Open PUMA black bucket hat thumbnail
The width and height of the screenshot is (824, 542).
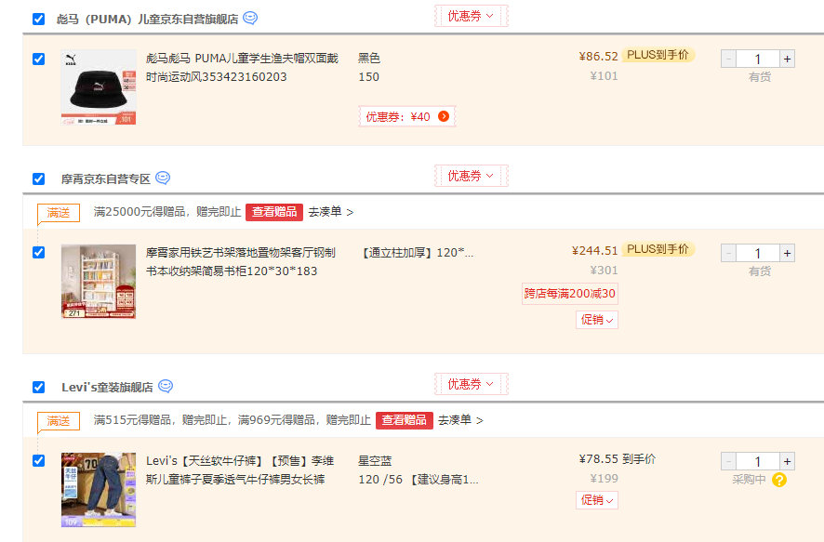(99, 87)
